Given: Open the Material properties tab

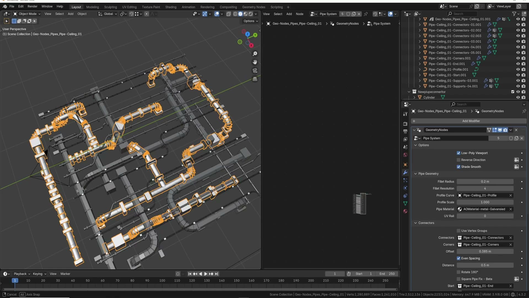Looking at the screenshot, I should coord(405,211).
